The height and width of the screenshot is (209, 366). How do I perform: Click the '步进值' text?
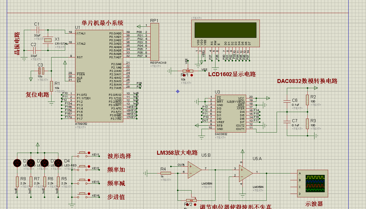(x=116, y=197)
